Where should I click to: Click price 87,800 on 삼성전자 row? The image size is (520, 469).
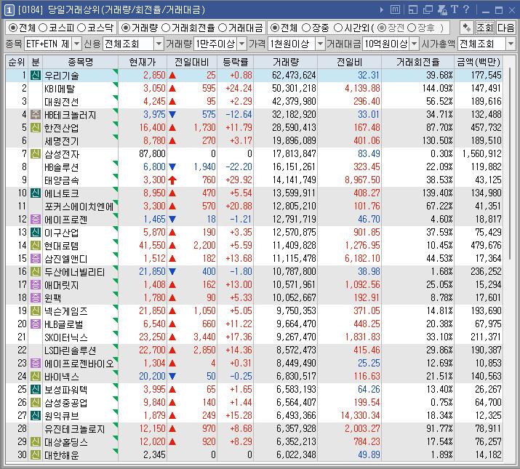click(152, 153)
